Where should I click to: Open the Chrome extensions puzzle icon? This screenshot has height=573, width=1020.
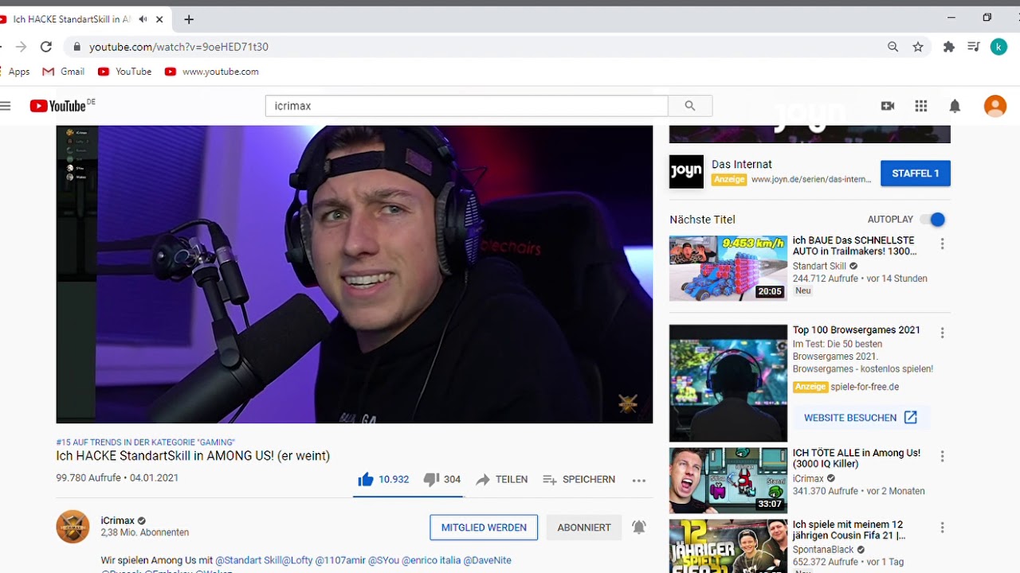click(948, 47)
